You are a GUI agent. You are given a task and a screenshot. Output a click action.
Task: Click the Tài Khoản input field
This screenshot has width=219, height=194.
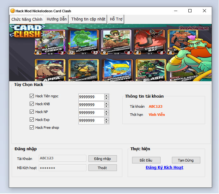[x=63, y=158]
